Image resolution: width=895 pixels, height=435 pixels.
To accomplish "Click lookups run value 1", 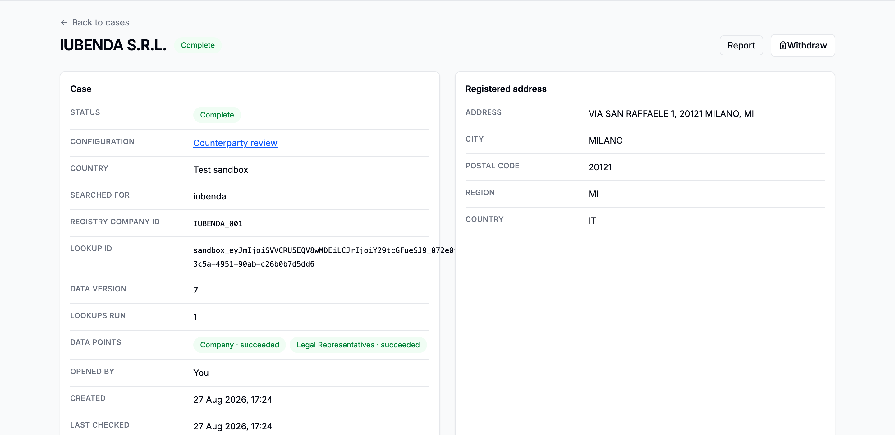I will [x=195, y=317].
